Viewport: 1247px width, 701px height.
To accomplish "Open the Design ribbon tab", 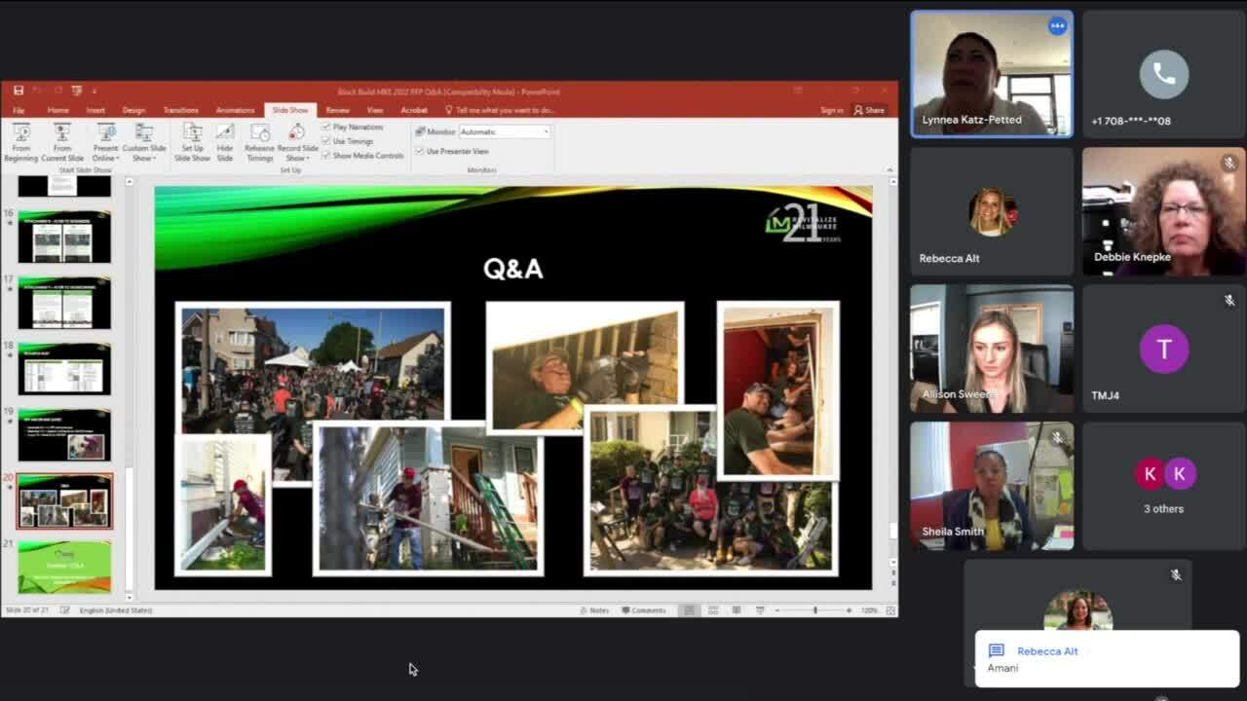I will pos(133,110).
